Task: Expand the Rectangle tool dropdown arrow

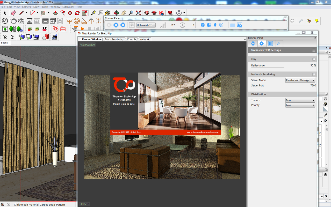Action: 48,13
